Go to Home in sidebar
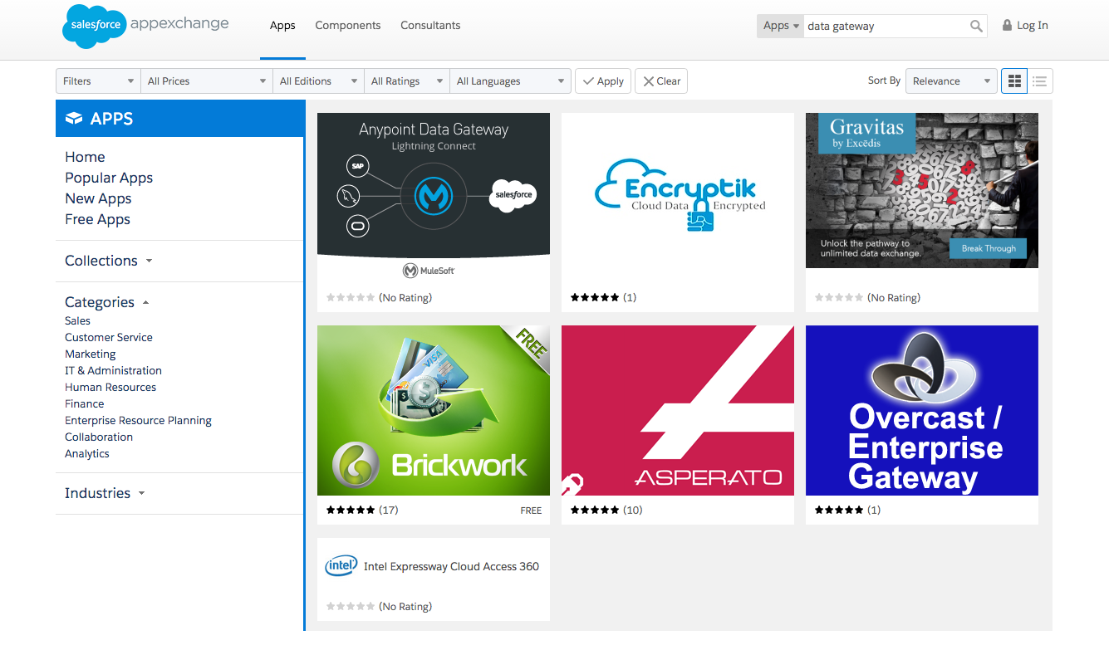 pos(85,157)
